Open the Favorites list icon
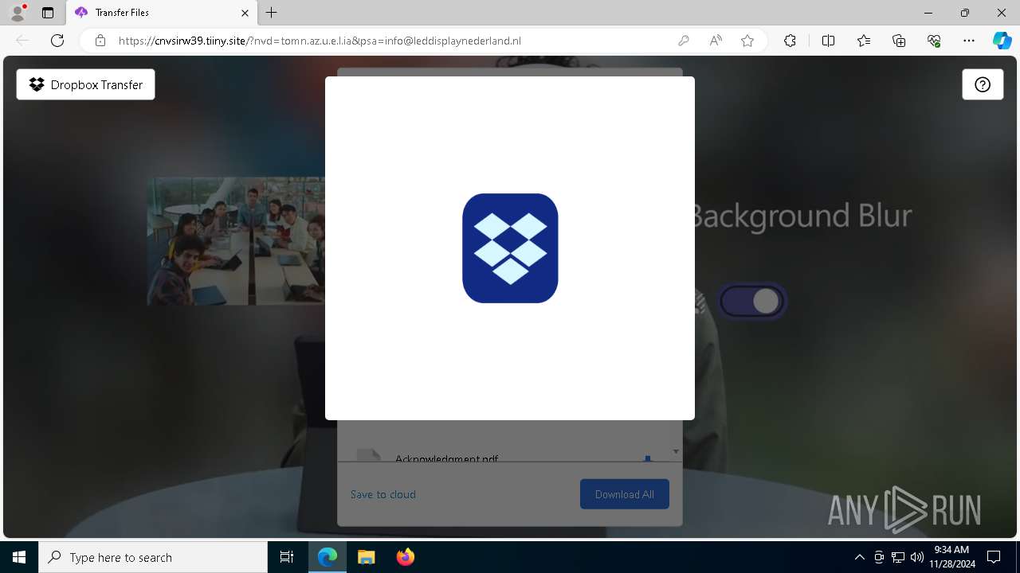The height and width of the screenshot is (573, 1020). [864, 41]
